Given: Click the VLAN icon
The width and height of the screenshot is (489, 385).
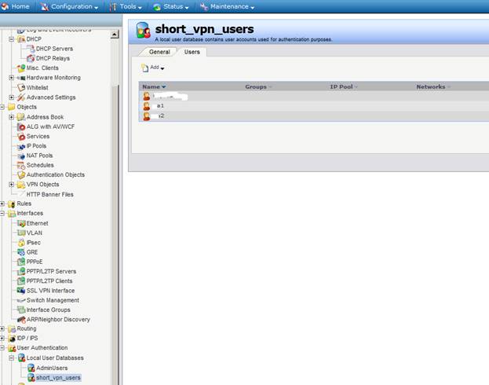Looking at the screenshot, I should click(21, 233).
